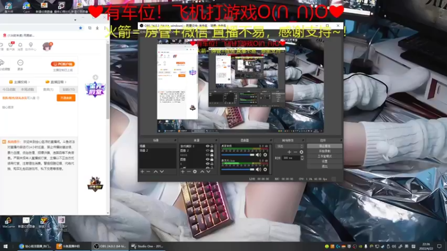This screenshot has height=251, width=447.
Task: Click the orange 开通贵族 button on the Douyu page
Action: (x=66, y=98)
